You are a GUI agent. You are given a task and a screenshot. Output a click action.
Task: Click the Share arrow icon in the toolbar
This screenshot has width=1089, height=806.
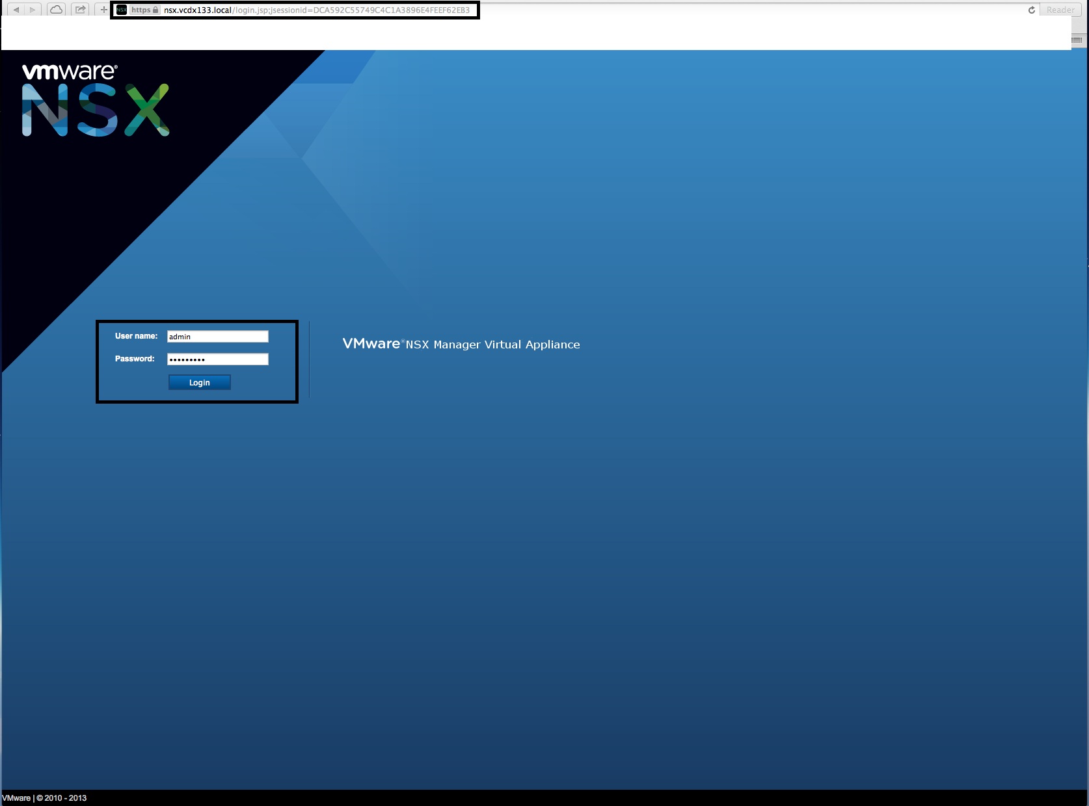click(80, 10)
